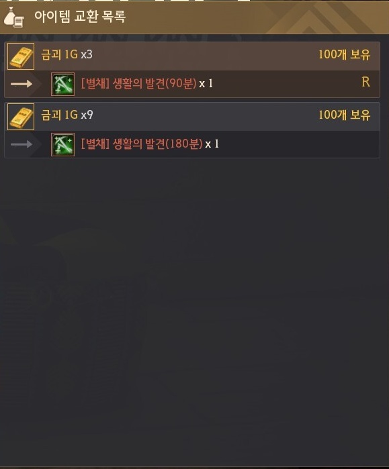Select the first gold bar icon x3
This screenshot has height=469, width=389.
tap(21, 56)
